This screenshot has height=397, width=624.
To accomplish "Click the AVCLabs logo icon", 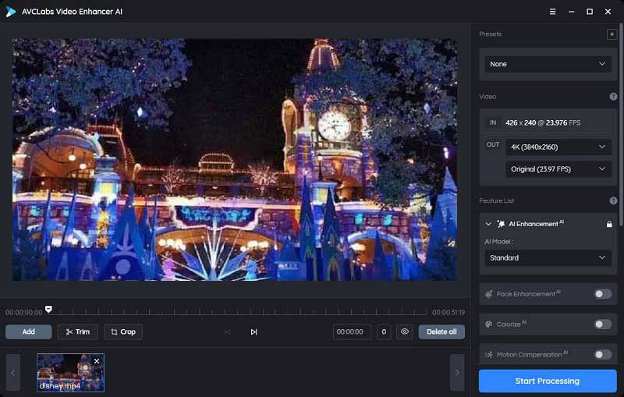I will click(x=11, y=12).
